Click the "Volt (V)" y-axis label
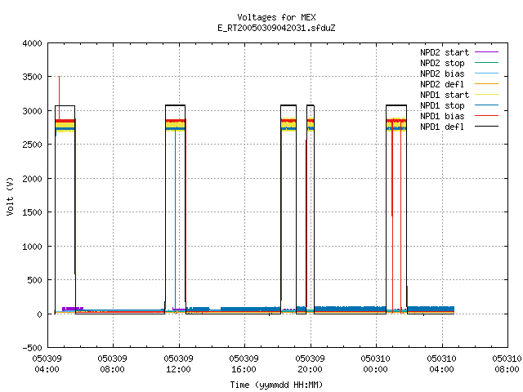 10,196
